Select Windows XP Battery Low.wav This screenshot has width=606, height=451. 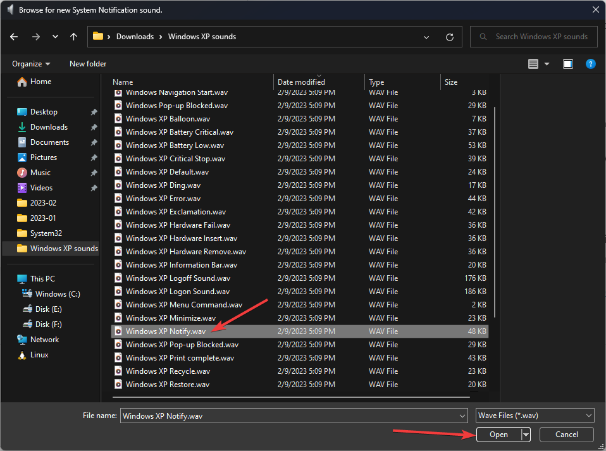pos(175,145)
